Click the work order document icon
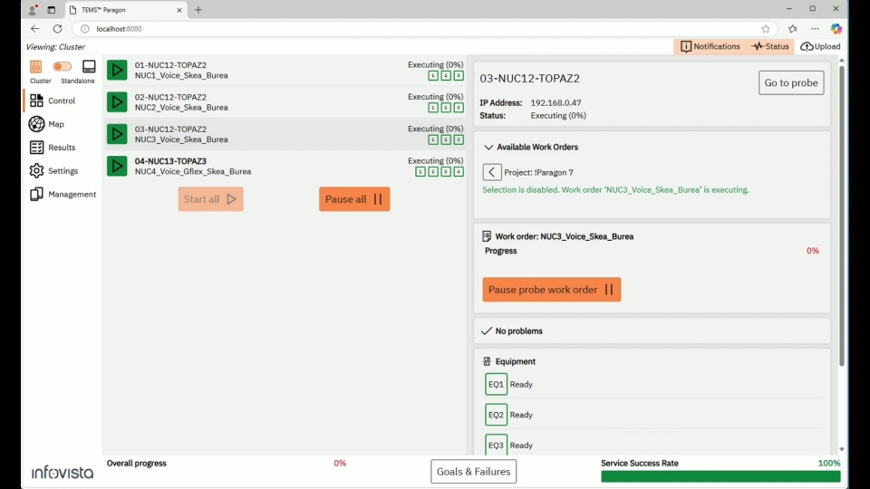 point(487,236)
